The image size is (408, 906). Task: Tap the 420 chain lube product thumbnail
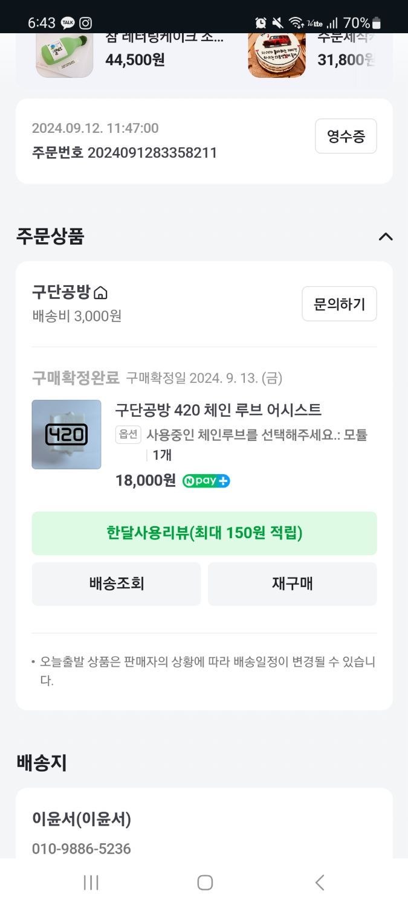click(x=66, y=434)
